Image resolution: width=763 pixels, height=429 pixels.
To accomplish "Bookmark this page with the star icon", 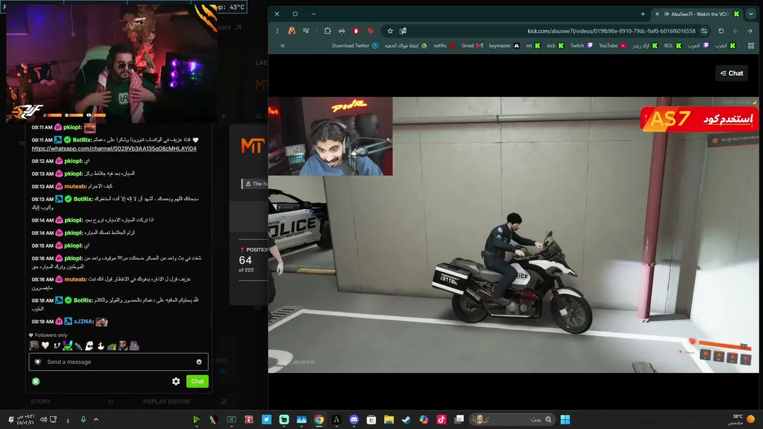I will (390, 31).
